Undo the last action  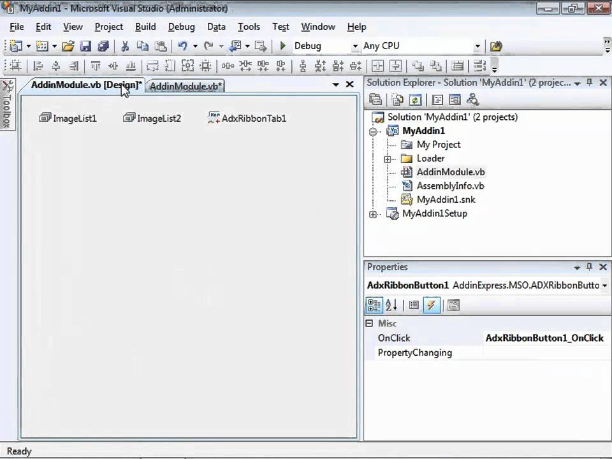pos(182,46)
